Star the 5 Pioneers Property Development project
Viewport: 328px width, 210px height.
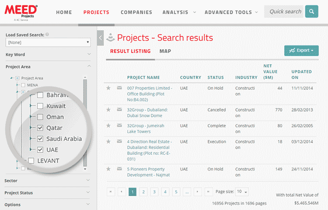(x=108, y=169)
